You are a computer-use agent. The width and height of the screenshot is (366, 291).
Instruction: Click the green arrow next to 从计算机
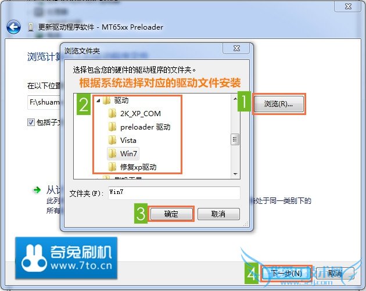pos(37,190)
